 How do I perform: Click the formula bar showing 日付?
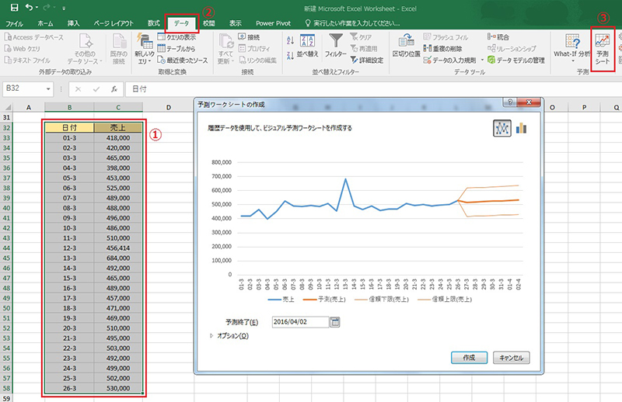click(373, 89)
